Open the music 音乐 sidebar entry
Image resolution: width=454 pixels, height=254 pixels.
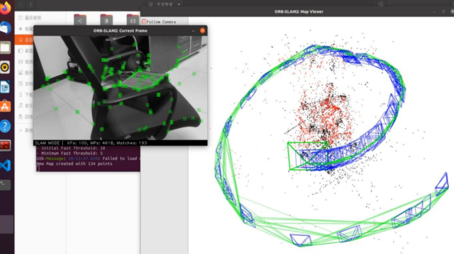pyautogui.click(x=26, y=106)
